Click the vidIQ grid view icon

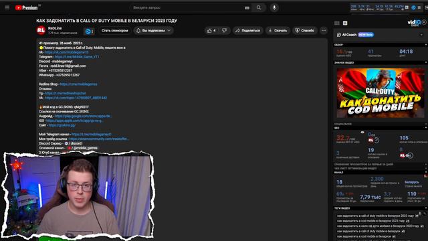[337, 23]
